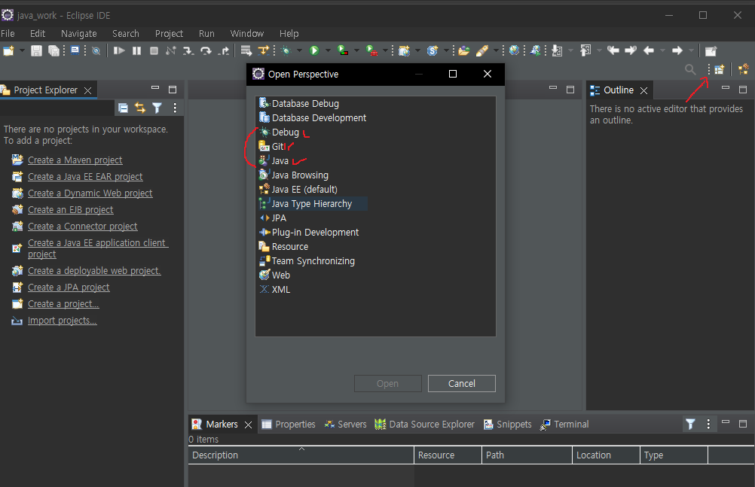Open the dropdown arrow next to New icon

pos(21,50)
